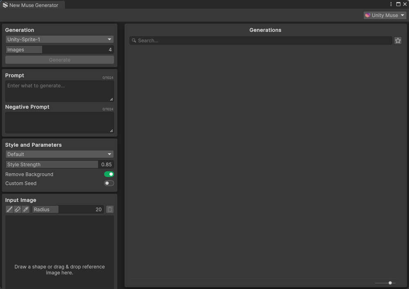Adjust the Style Strength slider

60,164
